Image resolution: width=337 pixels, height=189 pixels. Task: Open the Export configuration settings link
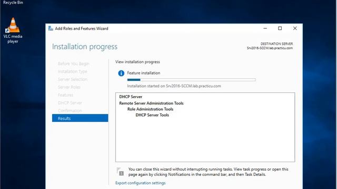141,183
